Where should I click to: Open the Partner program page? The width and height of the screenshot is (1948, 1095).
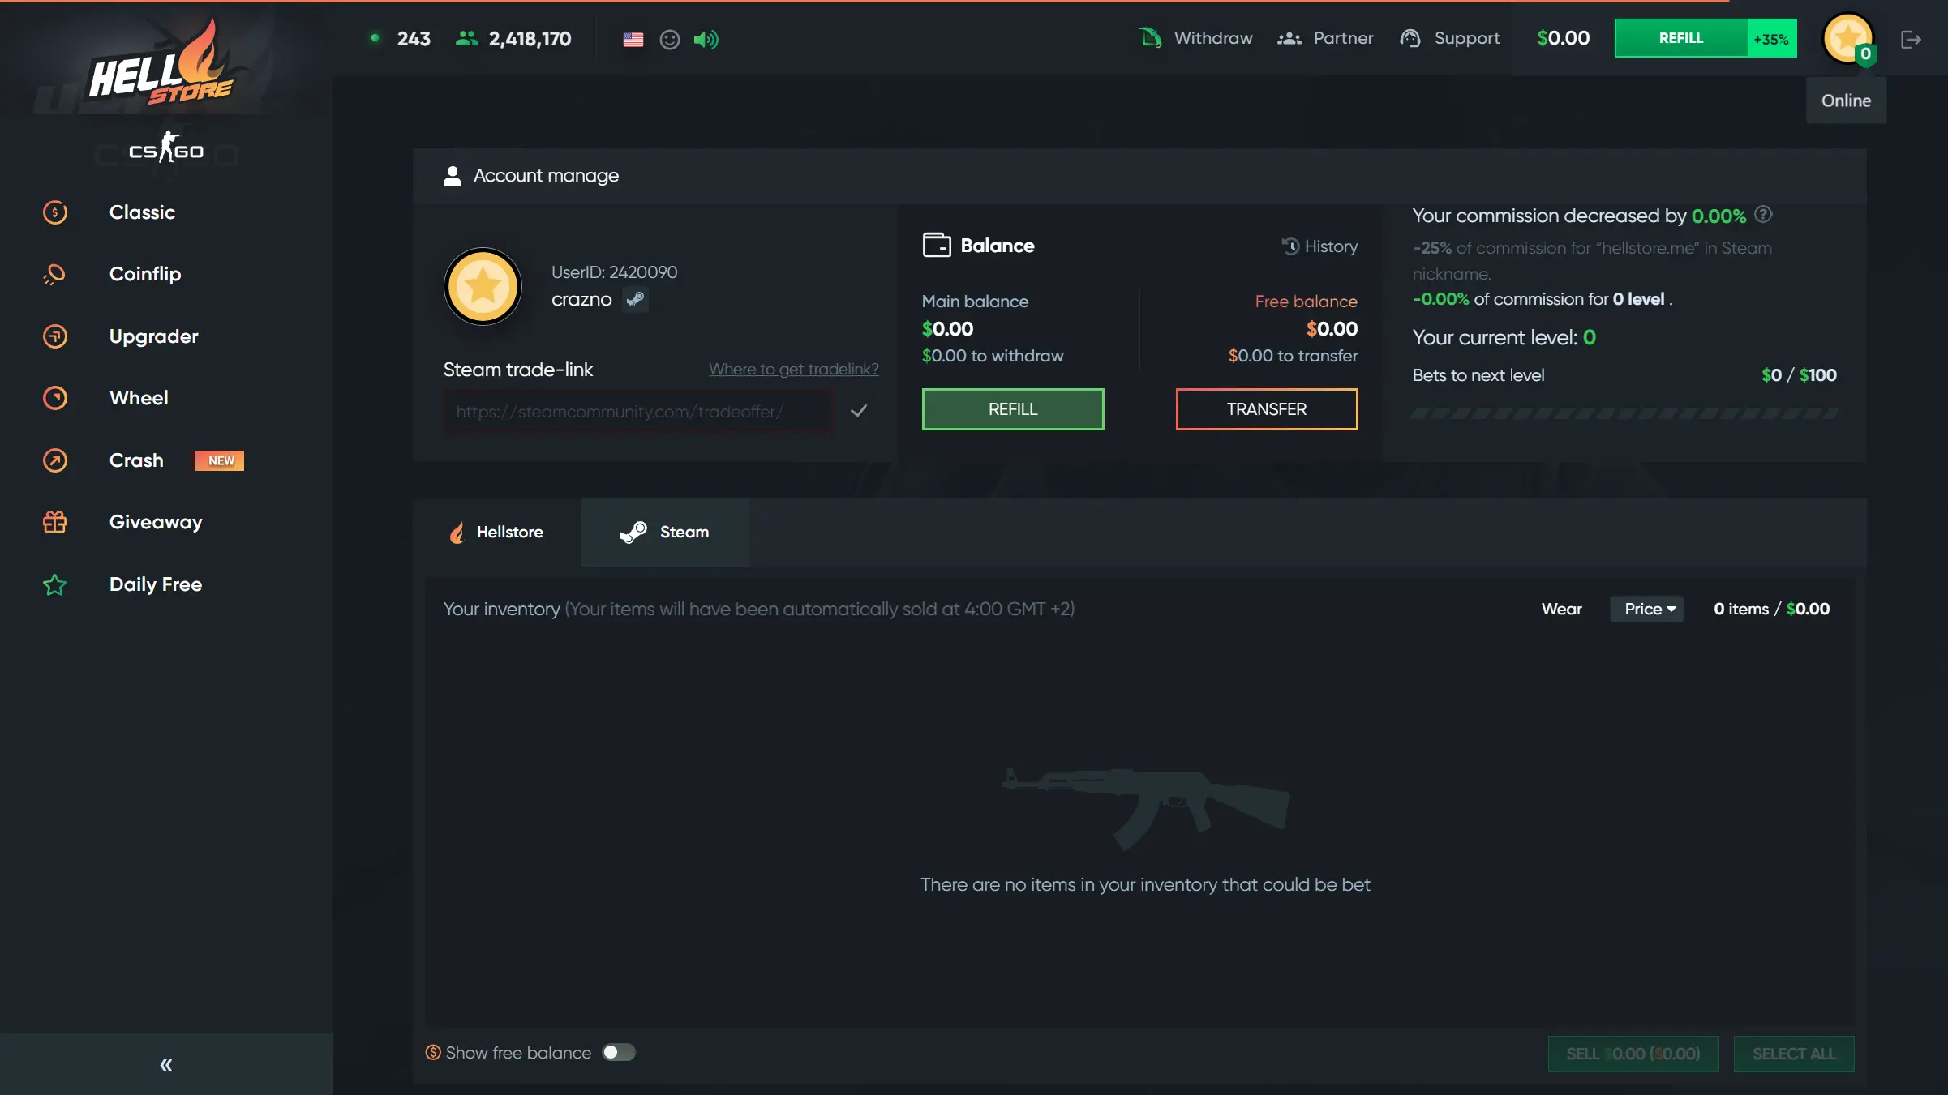pyautogui.click(x=1343, y=38)
